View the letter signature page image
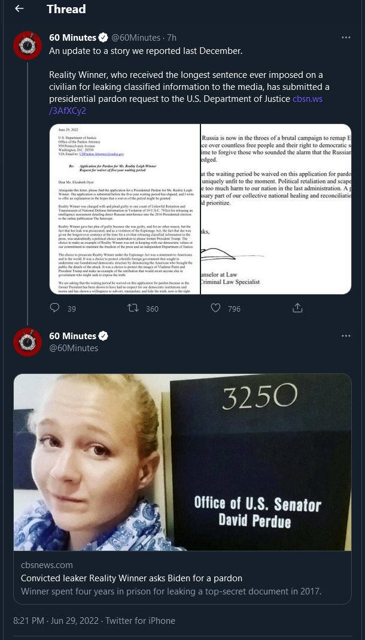 (276, 209)
